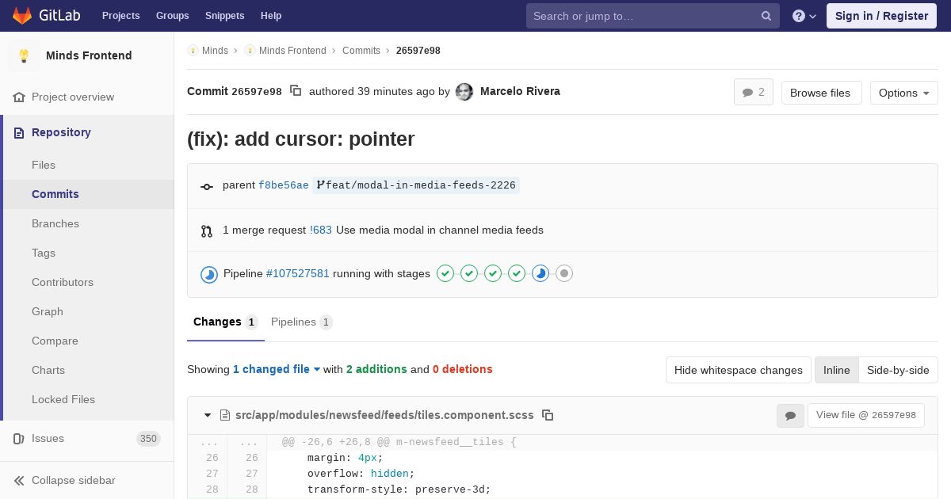Select the Inline diff view

836,370
